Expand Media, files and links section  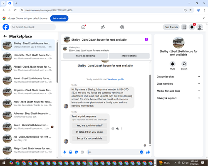178,91
